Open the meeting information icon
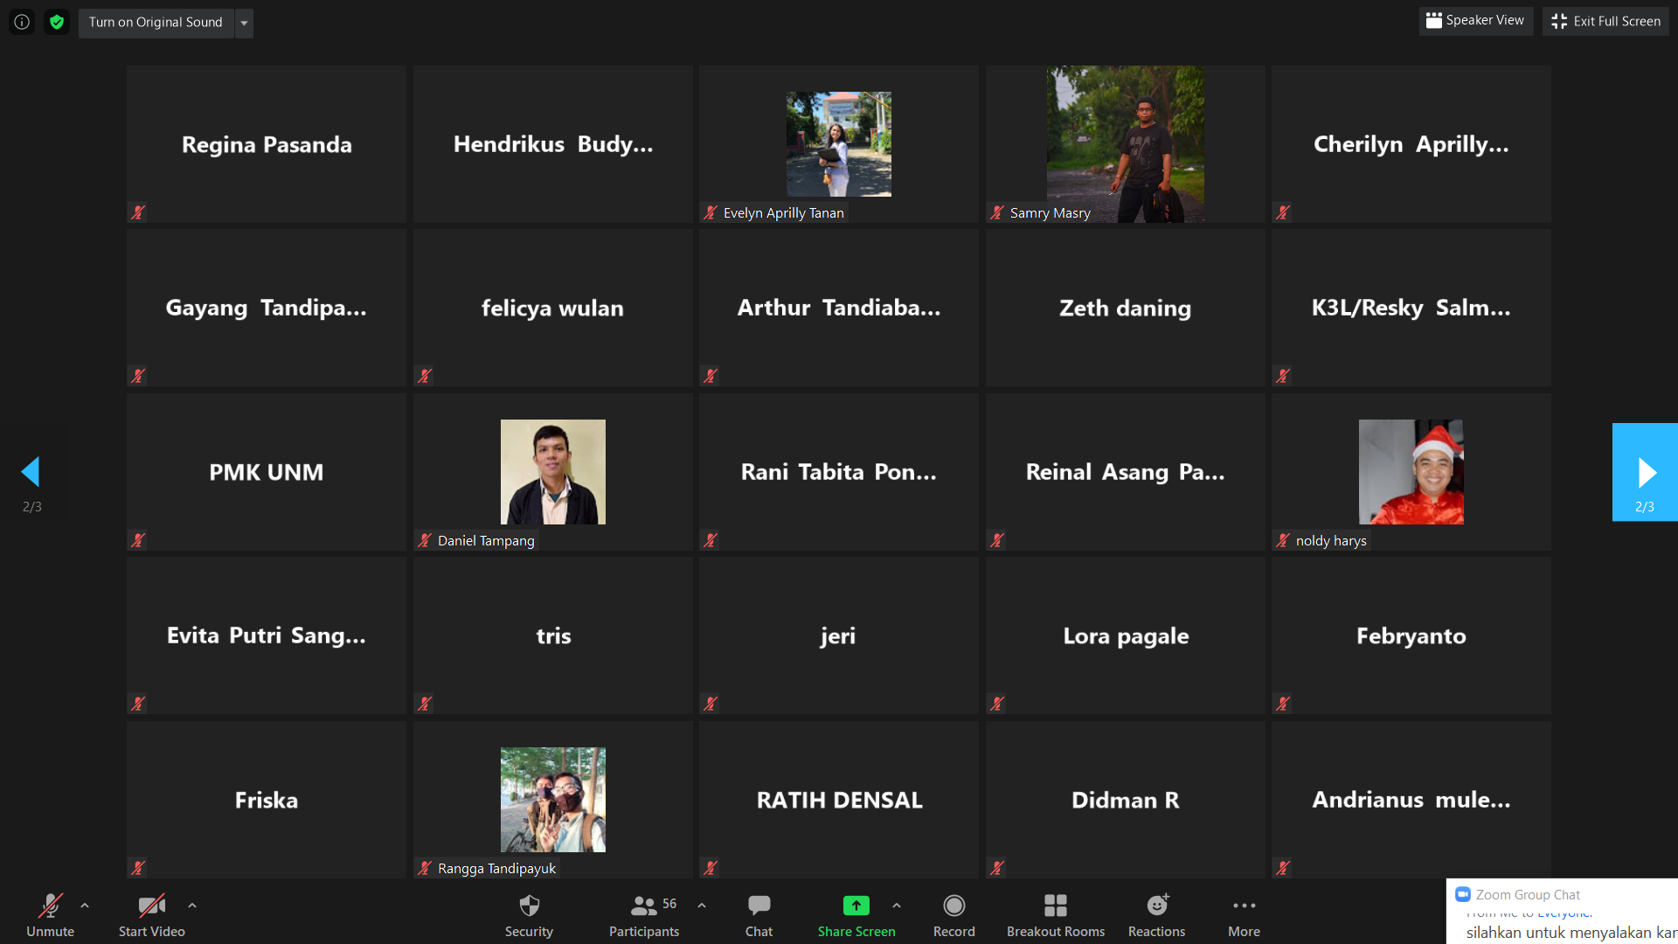This screenshot has height=944, width=1678. [x=22, y=22]
